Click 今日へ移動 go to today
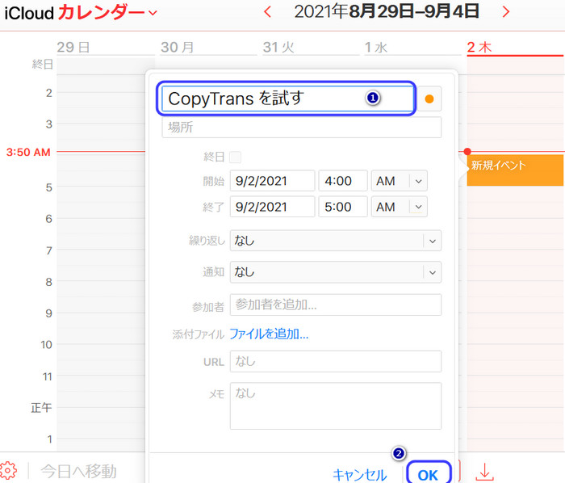565x483 pixels. pyautogui.click(x=78, y=471)
